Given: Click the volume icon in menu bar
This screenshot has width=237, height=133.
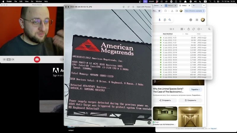Looking at the screenshot, I should click(x=196, y=1).
